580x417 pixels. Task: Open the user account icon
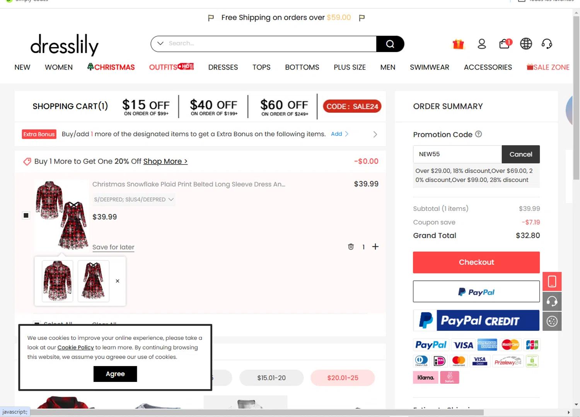click(x=482, y=44)
